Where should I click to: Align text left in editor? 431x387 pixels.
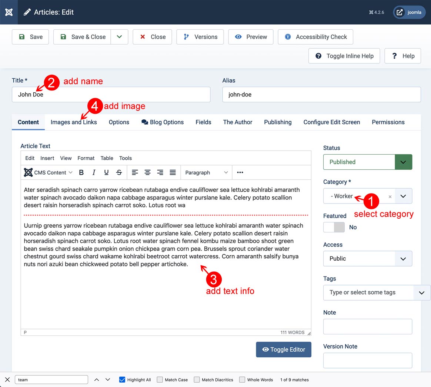point(135,172)
